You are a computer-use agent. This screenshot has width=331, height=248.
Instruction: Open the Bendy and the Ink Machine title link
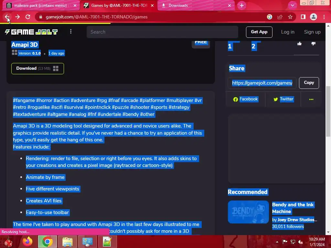tap(293, 208)
